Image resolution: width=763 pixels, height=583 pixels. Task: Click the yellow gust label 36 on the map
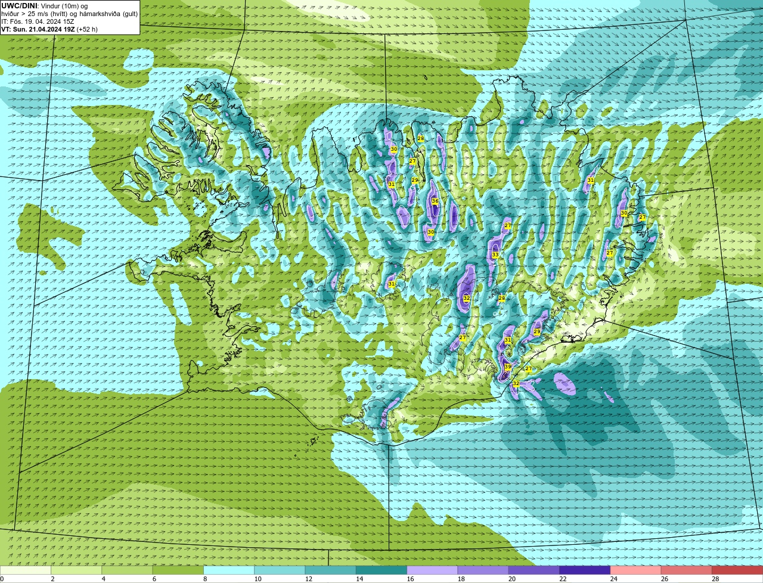tap(435, 201)
